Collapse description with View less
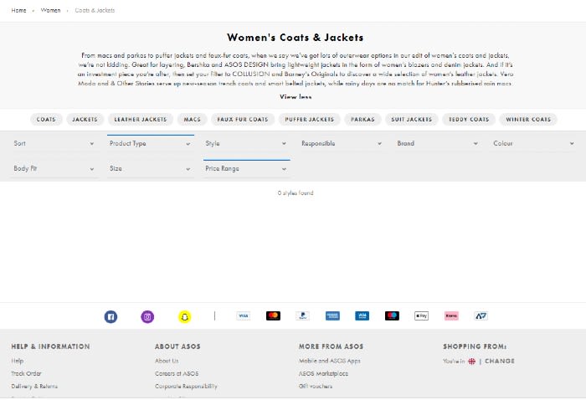The height and width of the screenshot is (400, 586). tap(296, 97)
